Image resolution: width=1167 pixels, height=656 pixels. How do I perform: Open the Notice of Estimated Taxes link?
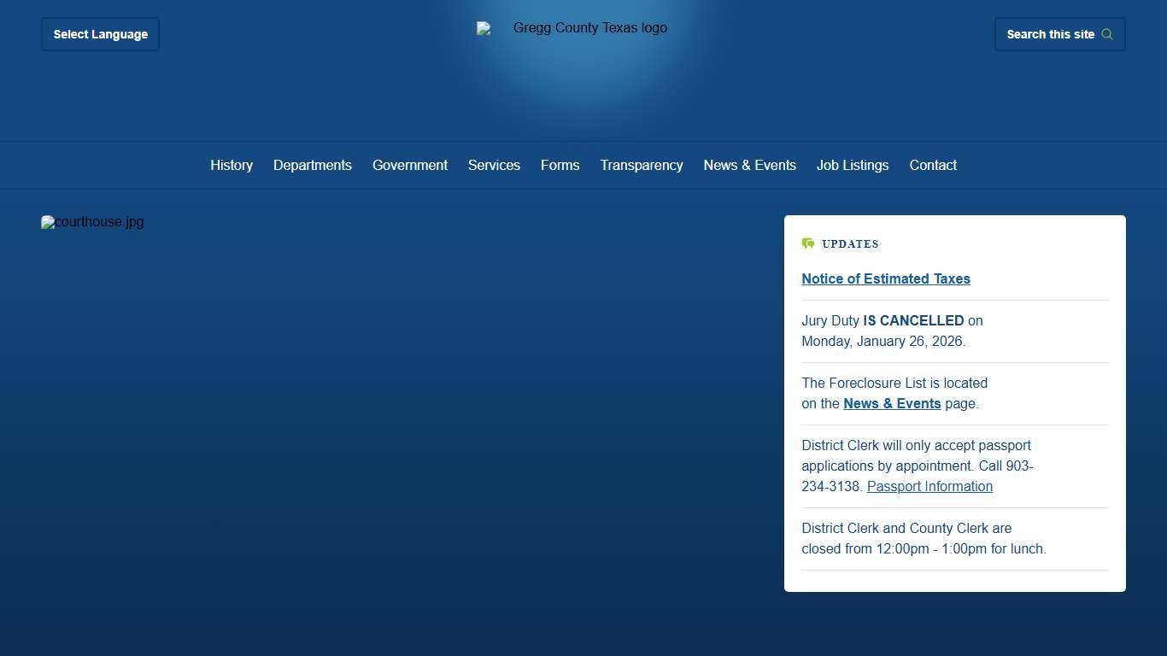885,278
